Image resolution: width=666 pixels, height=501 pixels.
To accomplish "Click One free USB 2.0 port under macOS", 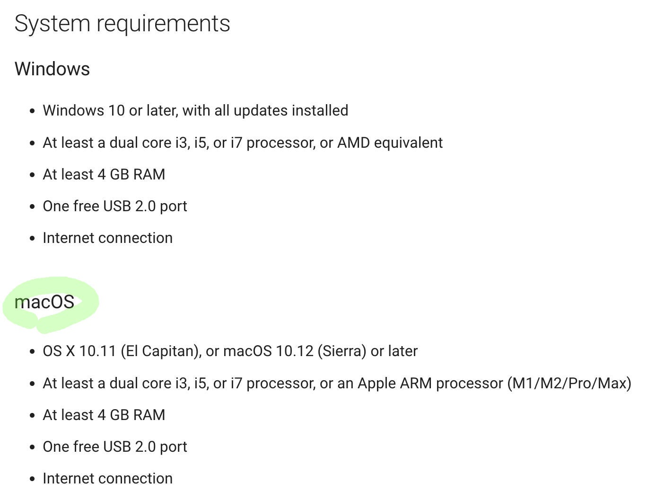I will [114, 447].
